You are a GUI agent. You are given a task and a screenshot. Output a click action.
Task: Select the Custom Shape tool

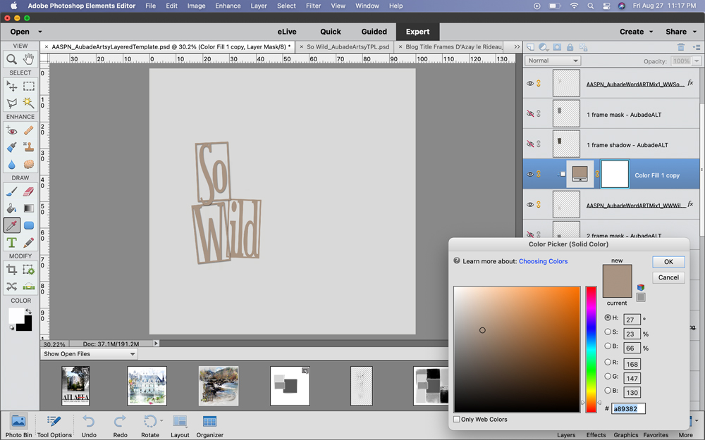click(29, 225)
